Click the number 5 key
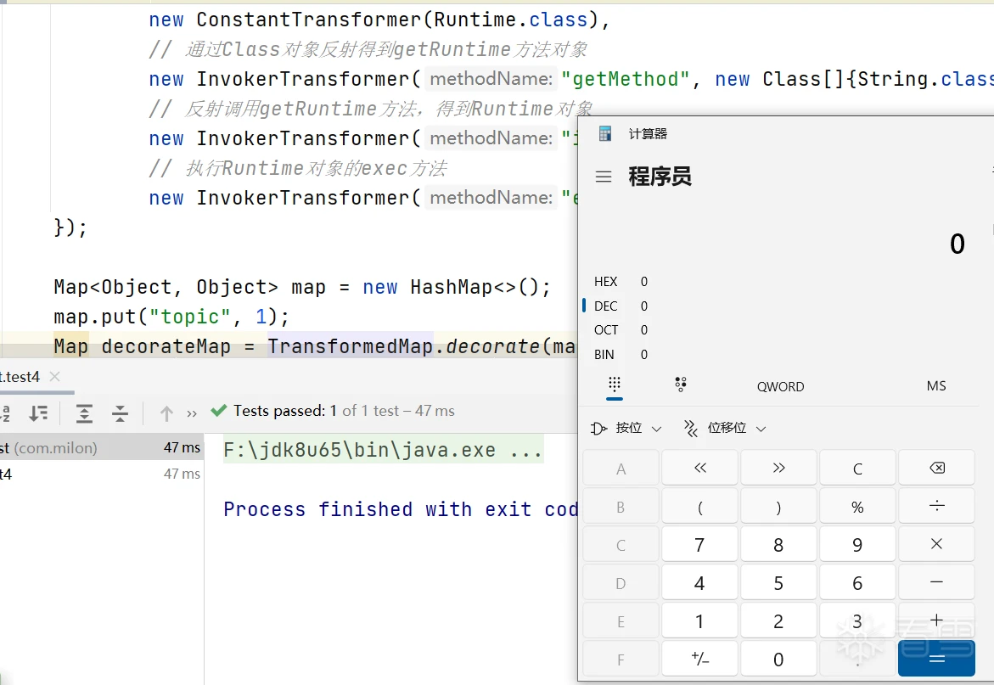The width and height of the screenshot is (994, 685). tap(779, 582)
